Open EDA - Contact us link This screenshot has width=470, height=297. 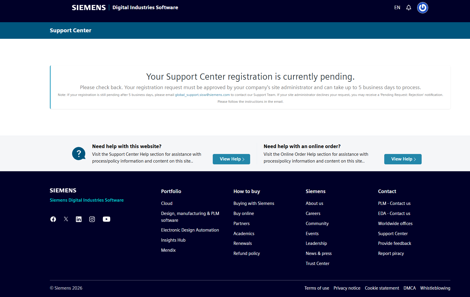click(x=394, y=213)
